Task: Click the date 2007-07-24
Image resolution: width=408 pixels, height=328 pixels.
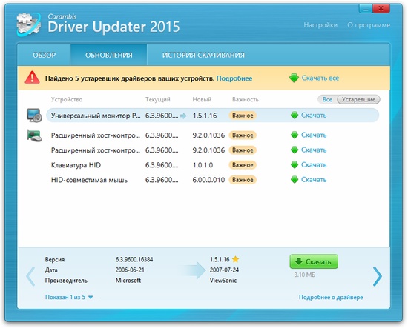Action: [x=224, y=270]
